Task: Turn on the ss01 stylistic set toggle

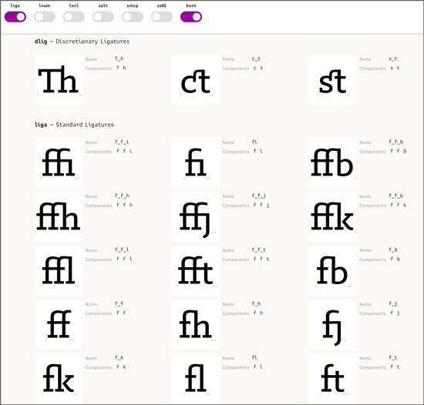Action: 162,17
